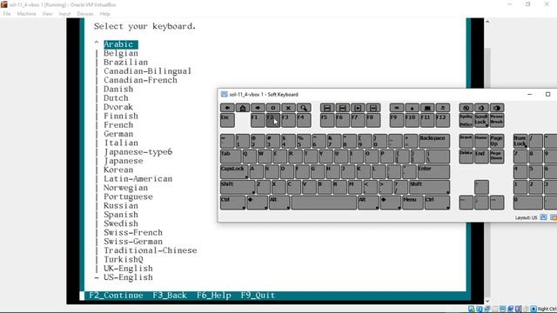Screen dimensions: 557x313
Task: Toggle the right Alt key
Action: click(368, 203)
